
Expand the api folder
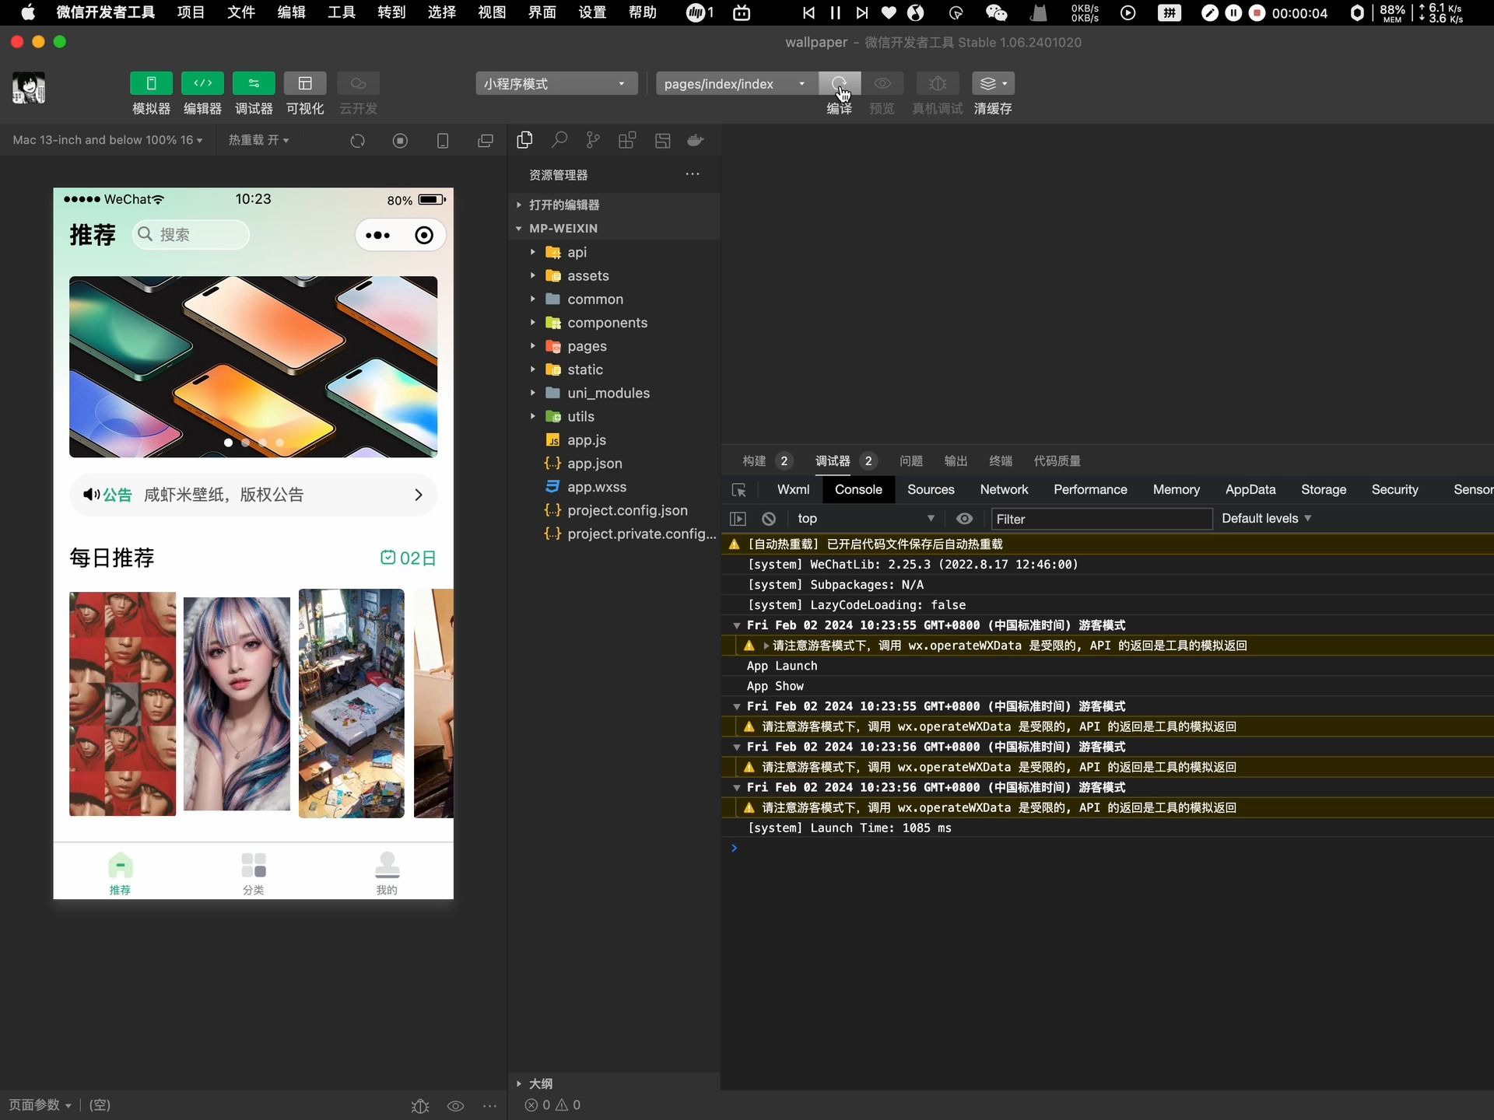(x=614, y=252)
